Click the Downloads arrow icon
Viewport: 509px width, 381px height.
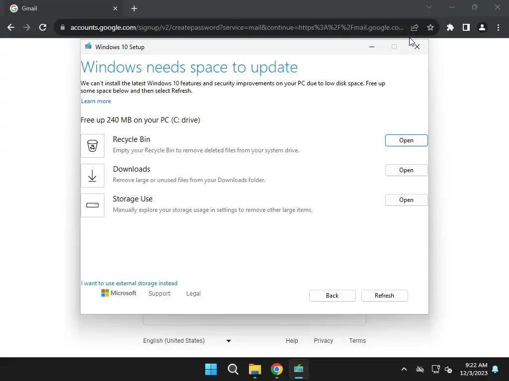(92, 176)
